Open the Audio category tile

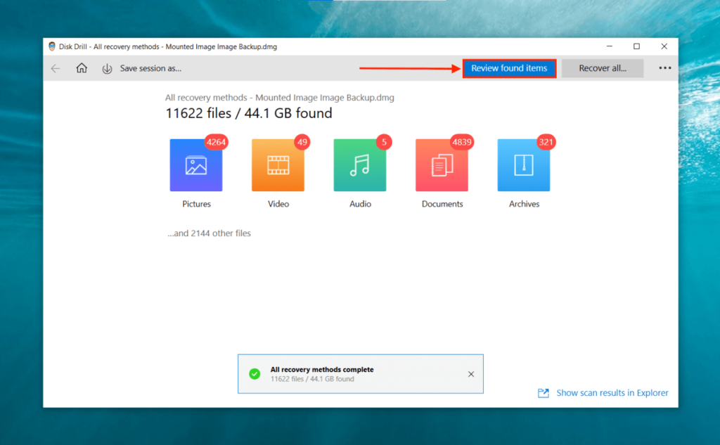click(x=360, y=165)
